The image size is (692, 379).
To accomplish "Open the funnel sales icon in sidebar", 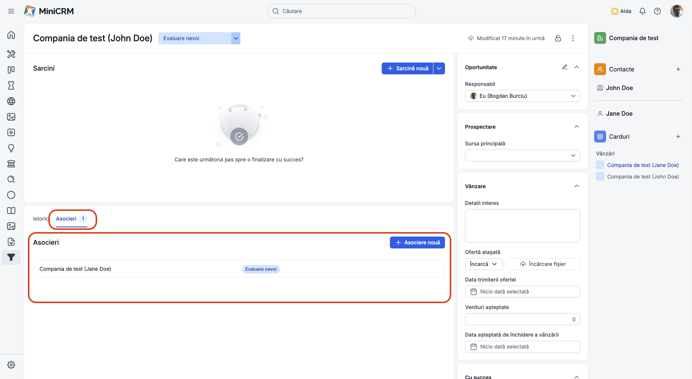I will (11, 257).
